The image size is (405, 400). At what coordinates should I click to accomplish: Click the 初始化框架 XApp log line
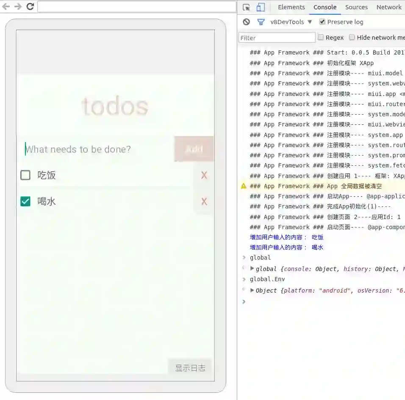(x=311, y=63)
